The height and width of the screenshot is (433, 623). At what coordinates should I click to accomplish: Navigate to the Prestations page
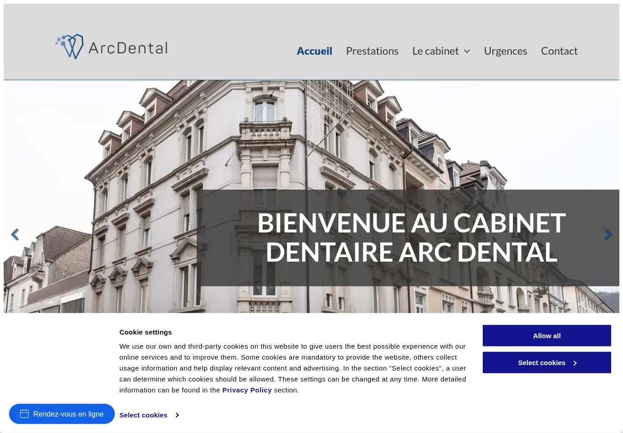(x=372, y=51)
